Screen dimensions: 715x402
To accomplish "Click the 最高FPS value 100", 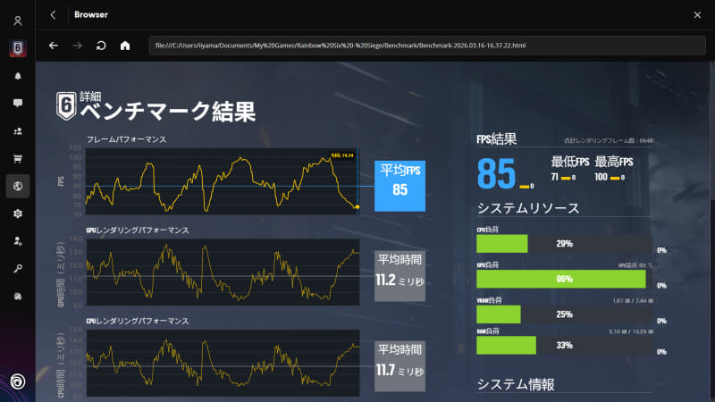I will pos(601,177).
